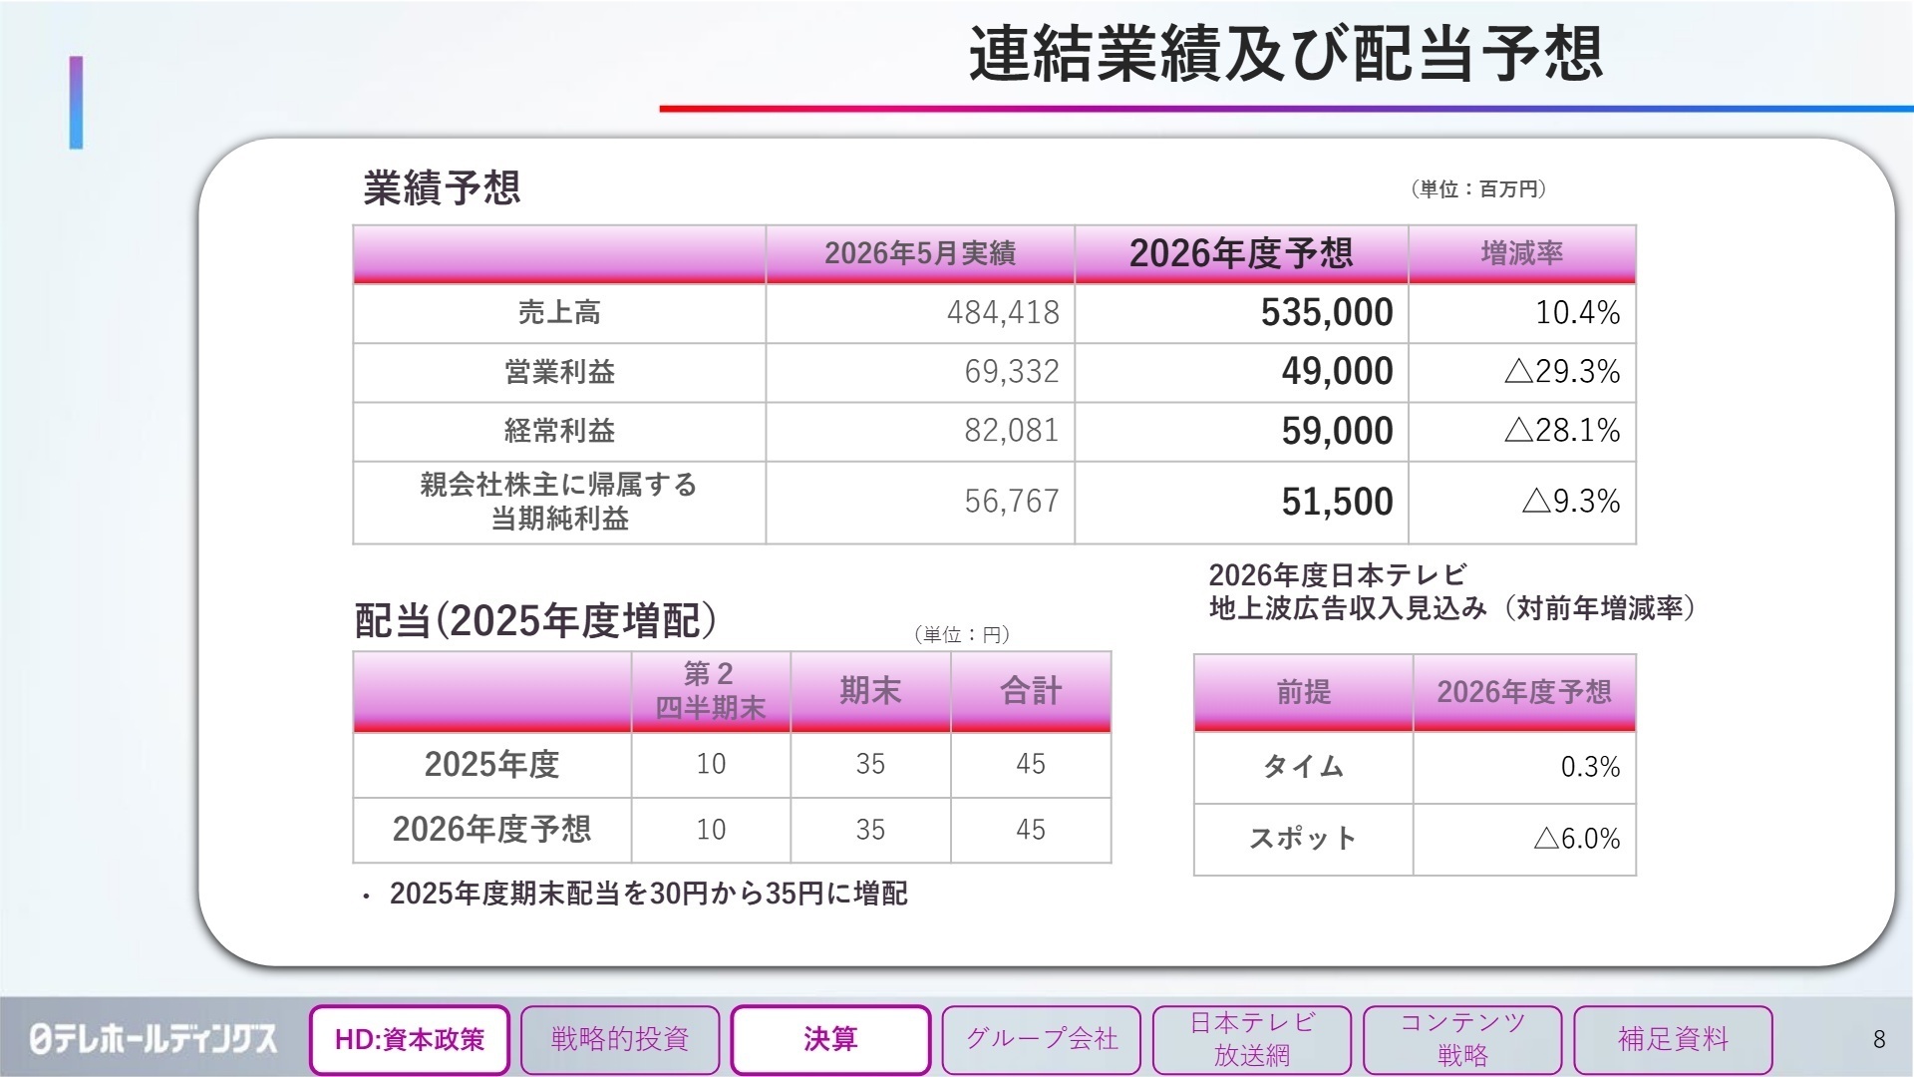Click the 2026年度予想 header in the ad revenue table
Viewport: 1914px width, 1077px height.
click(1524, 692)
